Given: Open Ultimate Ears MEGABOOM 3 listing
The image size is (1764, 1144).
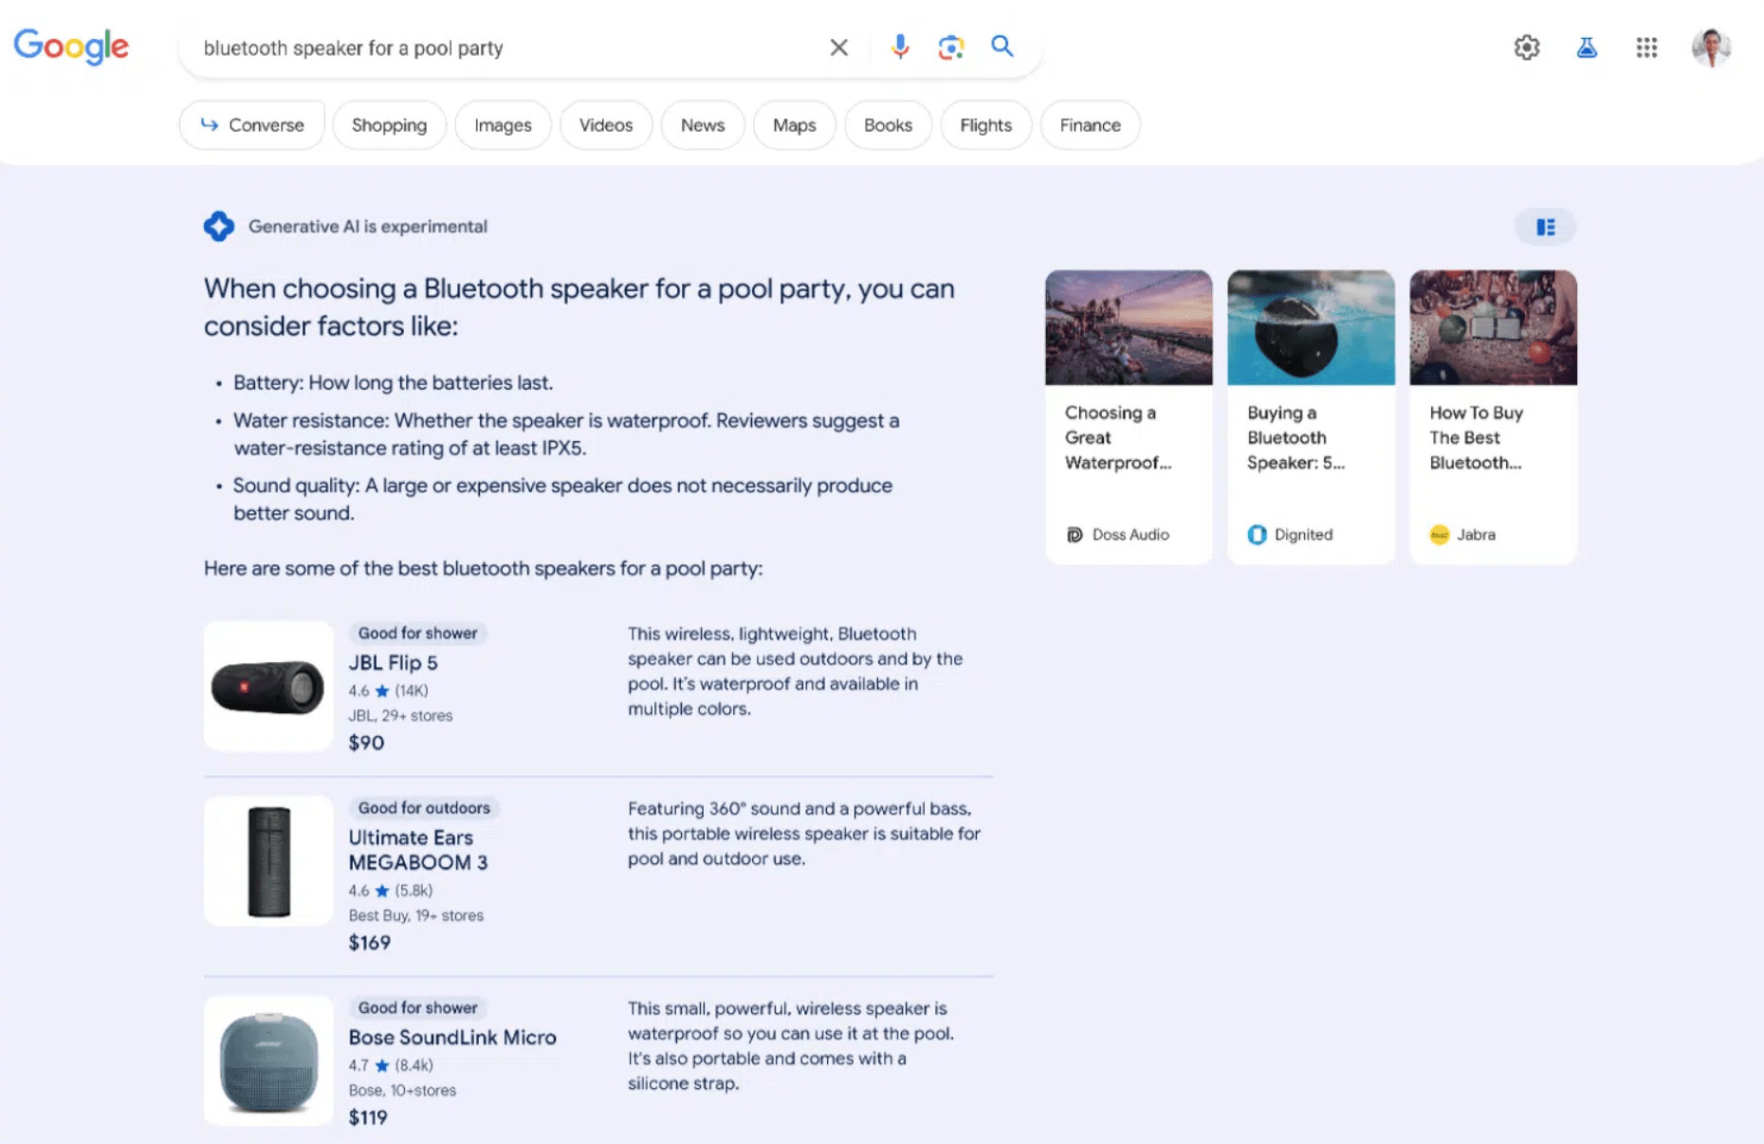Looking at the screenshot, I should click(417, 850).
